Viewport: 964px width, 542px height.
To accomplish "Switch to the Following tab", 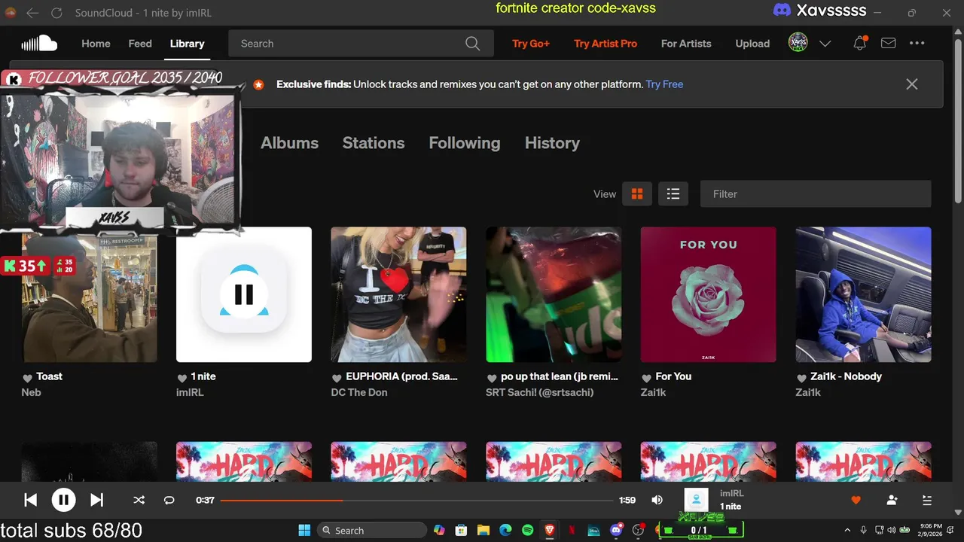I will coord(465,143).
